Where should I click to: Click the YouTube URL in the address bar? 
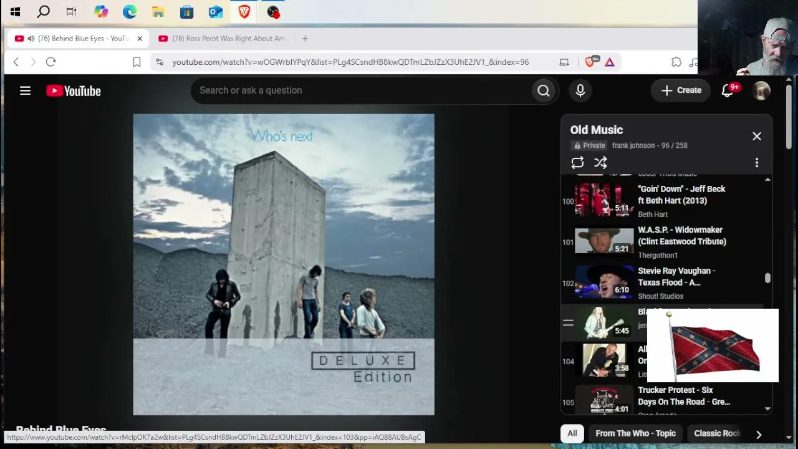click(x=350, y=62)
